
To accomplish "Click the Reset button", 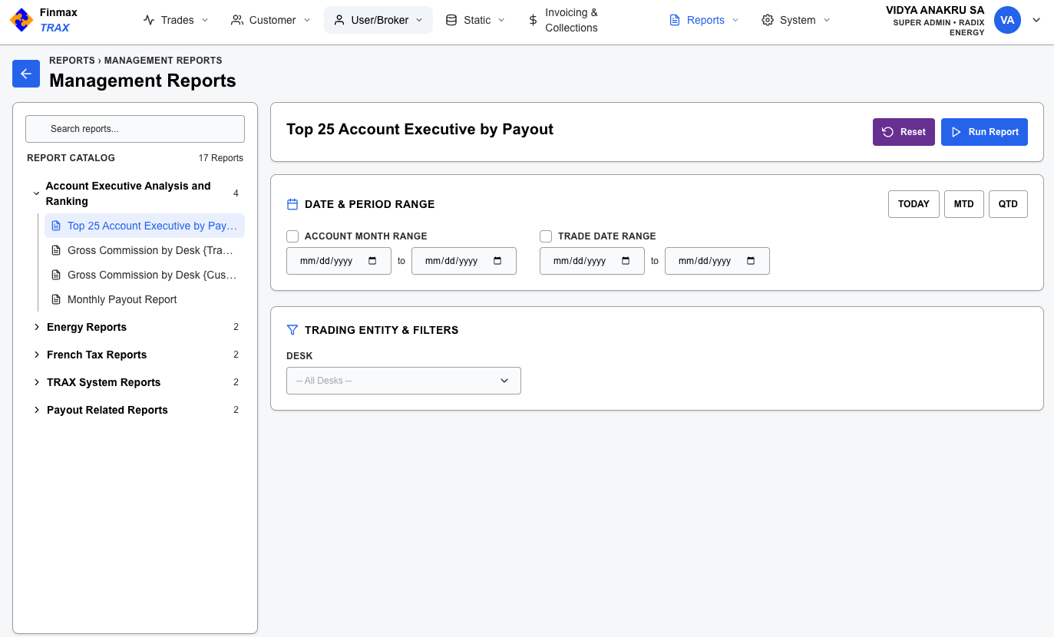I will coord(904,132).
